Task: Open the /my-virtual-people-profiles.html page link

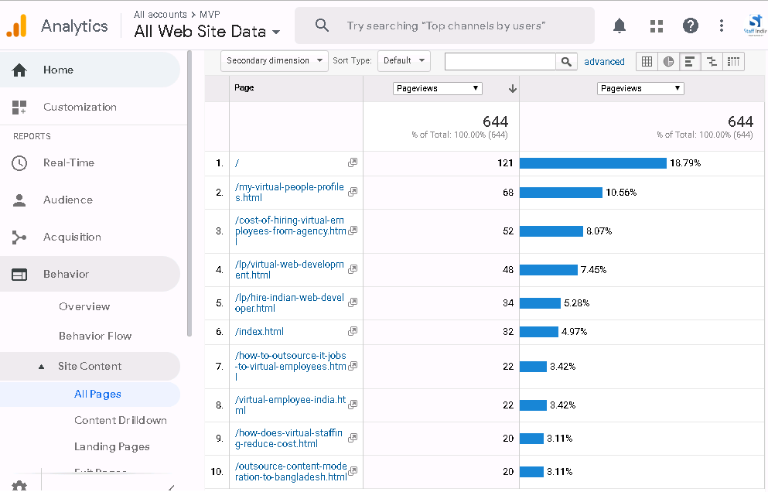Action: (289, 193)
